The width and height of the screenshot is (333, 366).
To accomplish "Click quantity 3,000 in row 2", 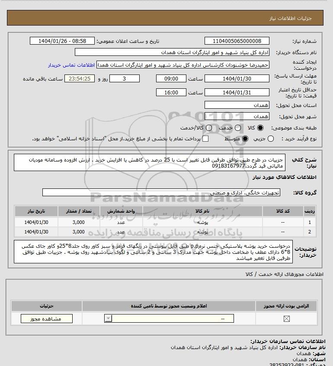I will (79, 232).
